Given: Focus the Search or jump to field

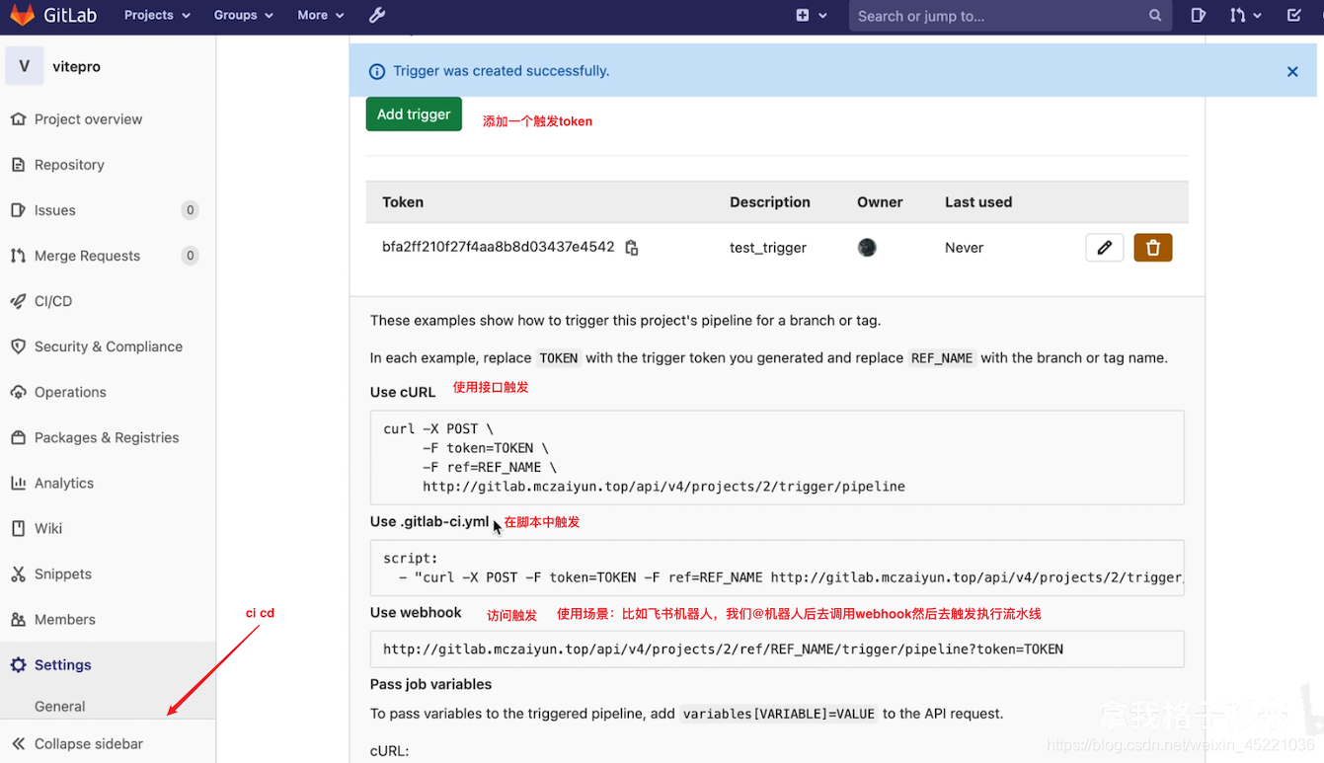Looking at the screenshot, I should (x=1010, y=16).
